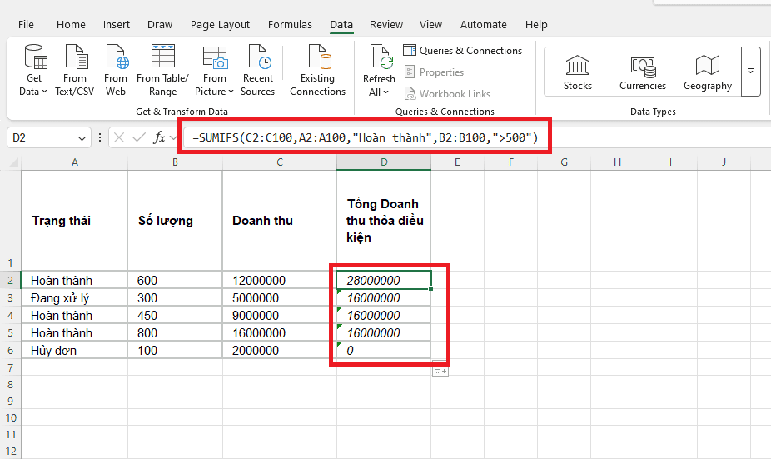Switch to the Automate tab
The image size is (771, 459).
click(484, 25)
